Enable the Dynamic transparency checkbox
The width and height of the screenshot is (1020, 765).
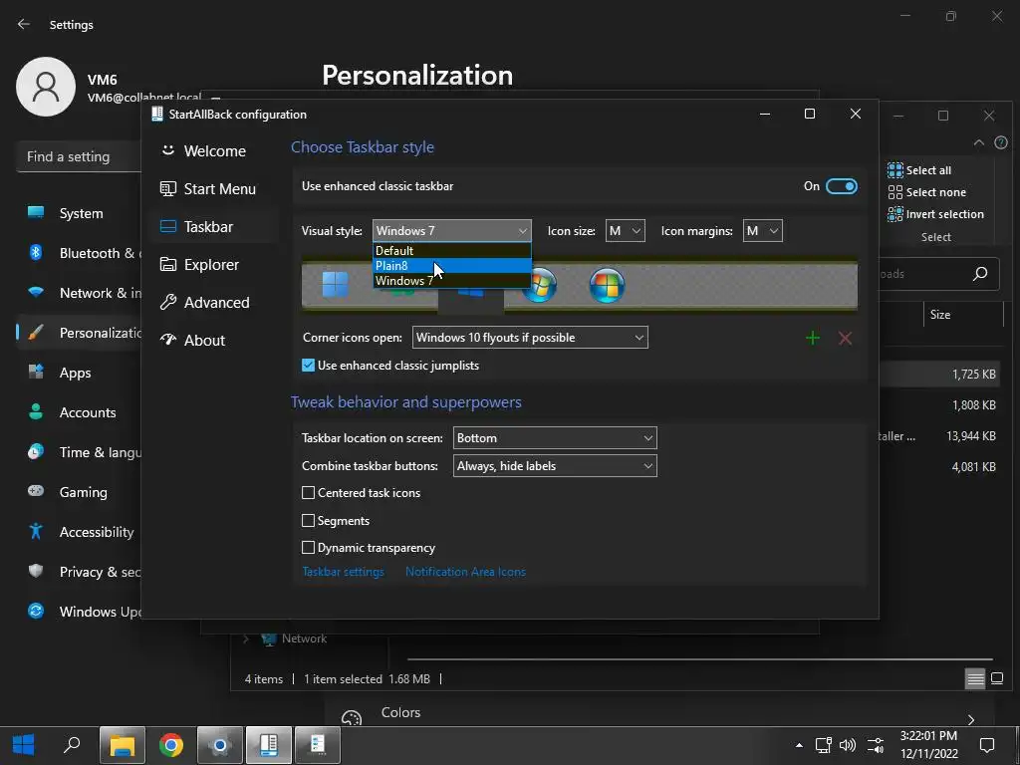[x=309, y=548]
